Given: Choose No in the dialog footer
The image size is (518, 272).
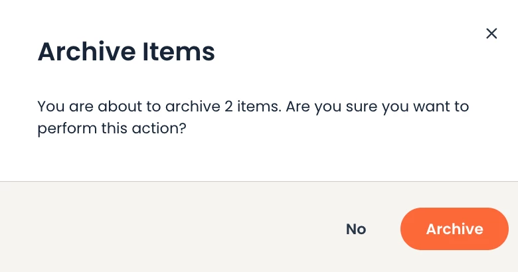Looking at the screenshot, I should [x=356, y=229].
